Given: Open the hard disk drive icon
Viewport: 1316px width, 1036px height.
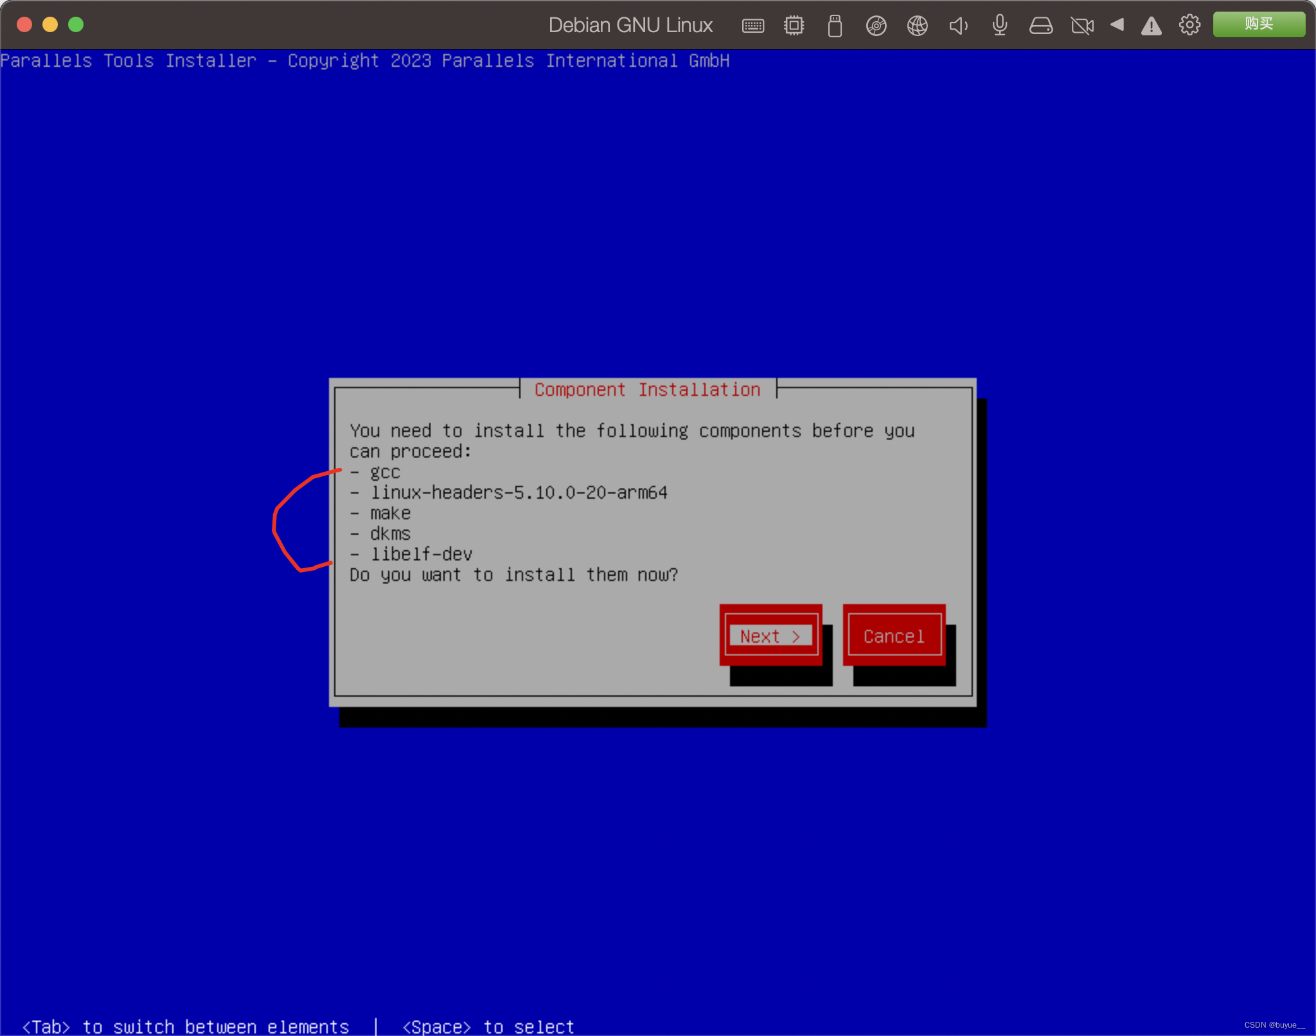Looking at the screenshot, I should [x=1040, y=26].
